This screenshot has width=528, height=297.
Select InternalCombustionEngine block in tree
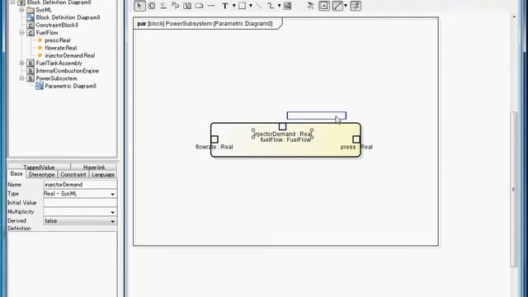[64, 71]
